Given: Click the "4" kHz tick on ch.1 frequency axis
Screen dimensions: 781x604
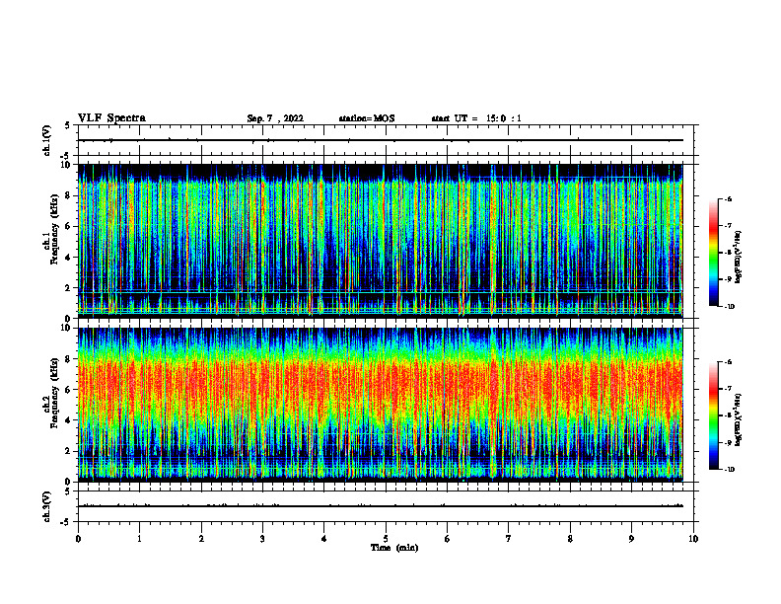Looking at the screenshot, I should point(69,258).
